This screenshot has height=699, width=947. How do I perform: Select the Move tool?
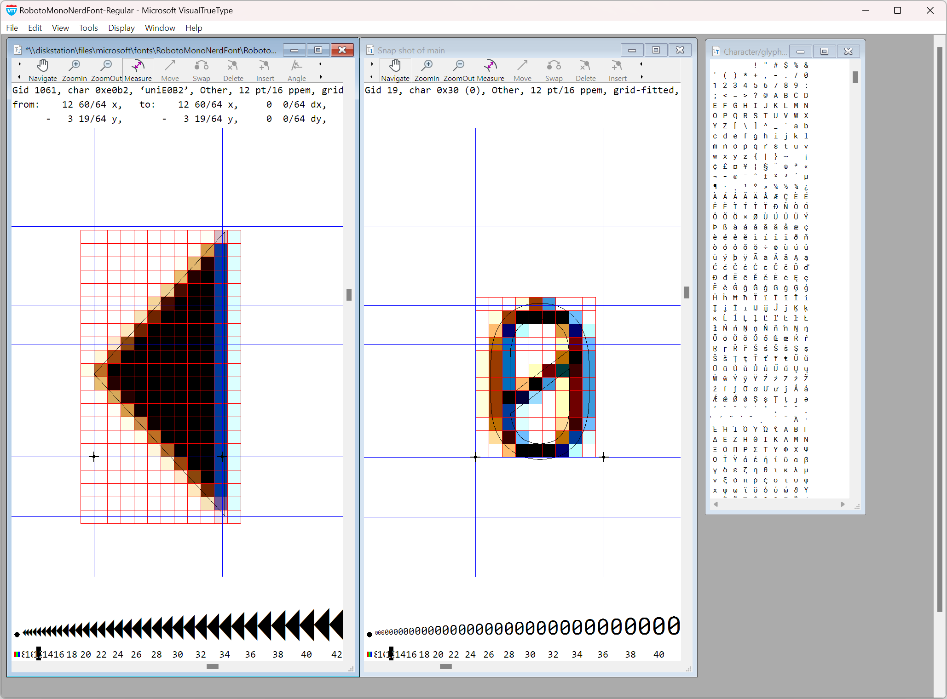click(x=169, y=70)
